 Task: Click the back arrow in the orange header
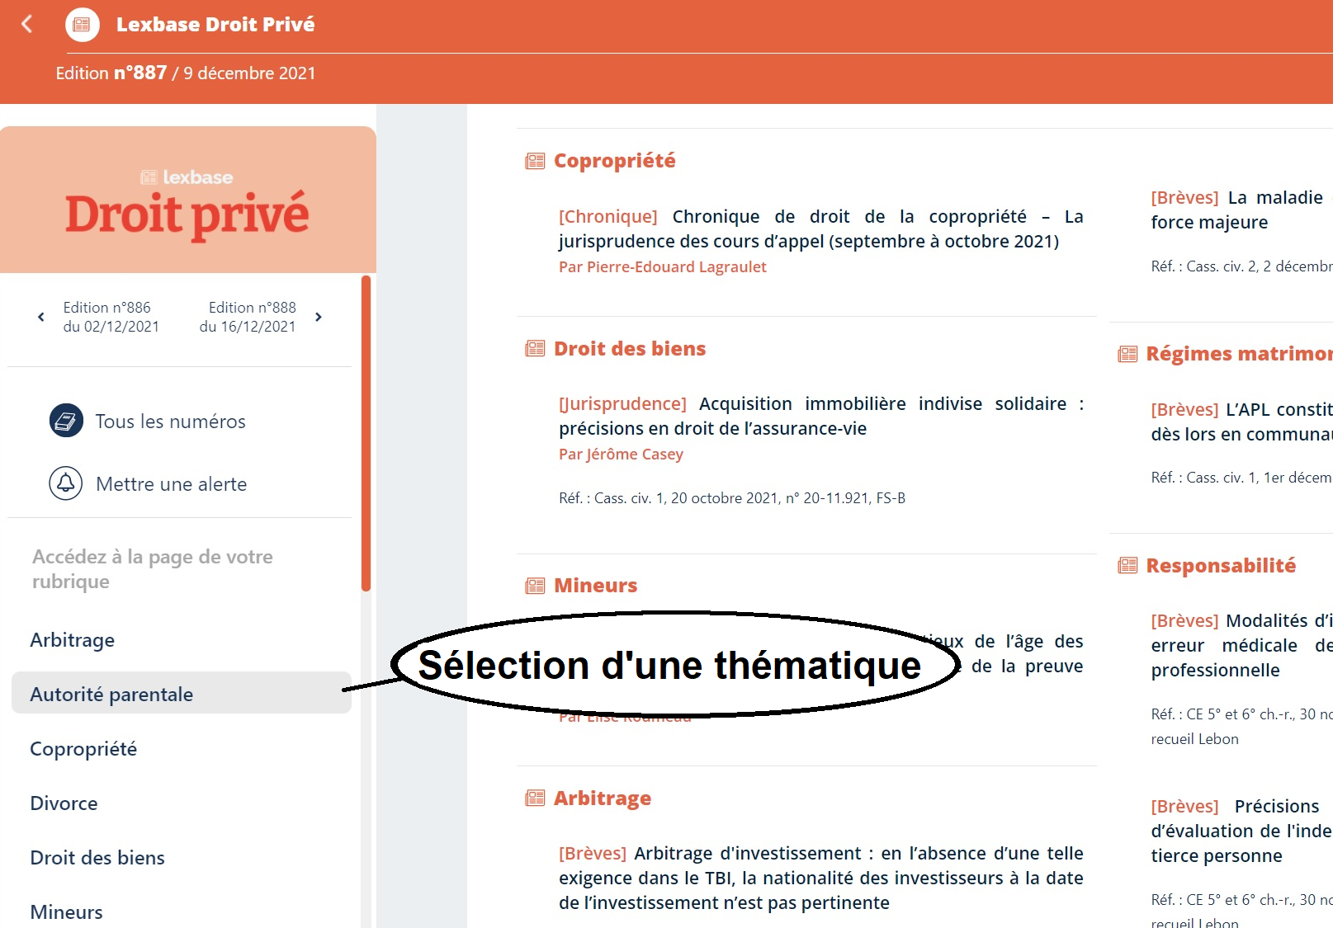coord(27,24)
